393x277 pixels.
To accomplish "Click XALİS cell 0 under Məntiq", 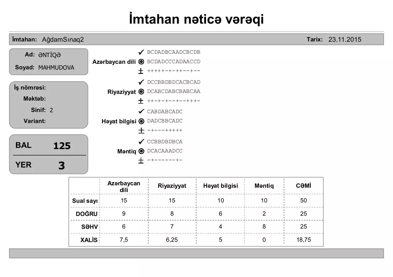I will 264,240.
